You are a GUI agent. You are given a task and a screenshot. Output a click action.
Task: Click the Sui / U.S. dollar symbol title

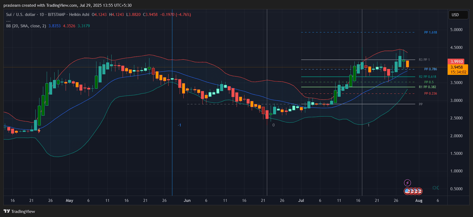[x=21, y=15]
